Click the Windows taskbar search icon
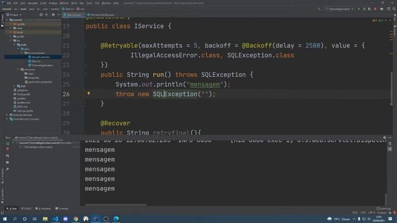Viewport: 397px width, 223px height. 15,219
